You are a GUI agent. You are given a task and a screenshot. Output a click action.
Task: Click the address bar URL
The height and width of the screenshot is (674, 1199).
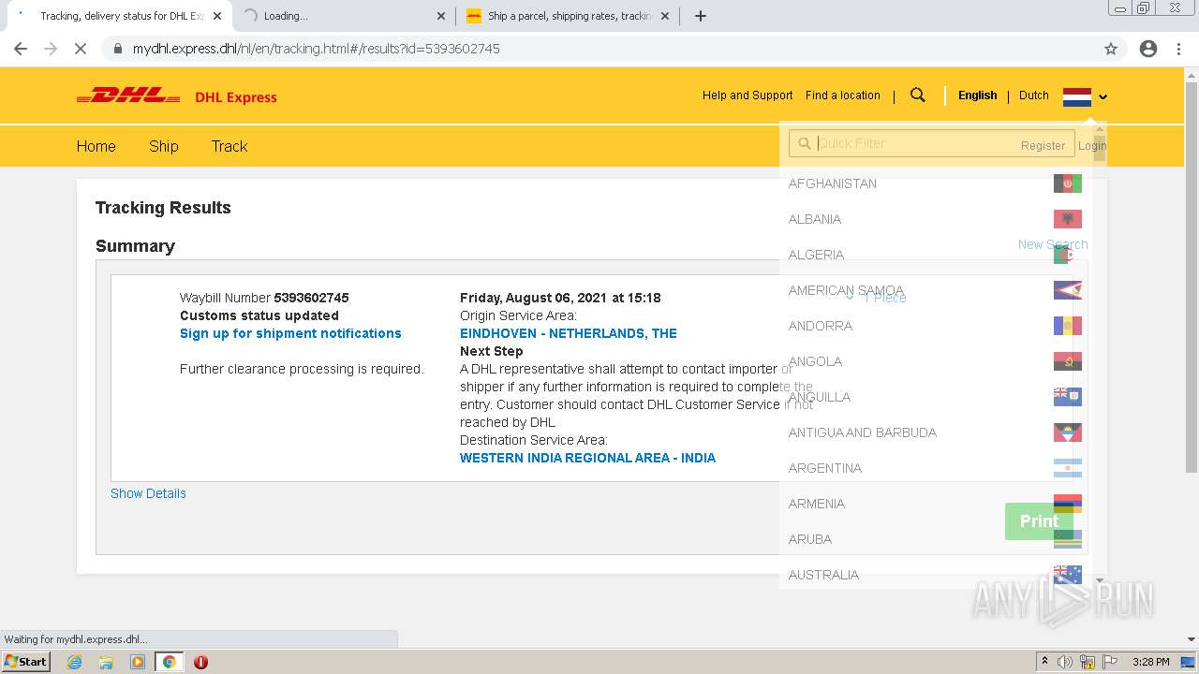(317, 49)
